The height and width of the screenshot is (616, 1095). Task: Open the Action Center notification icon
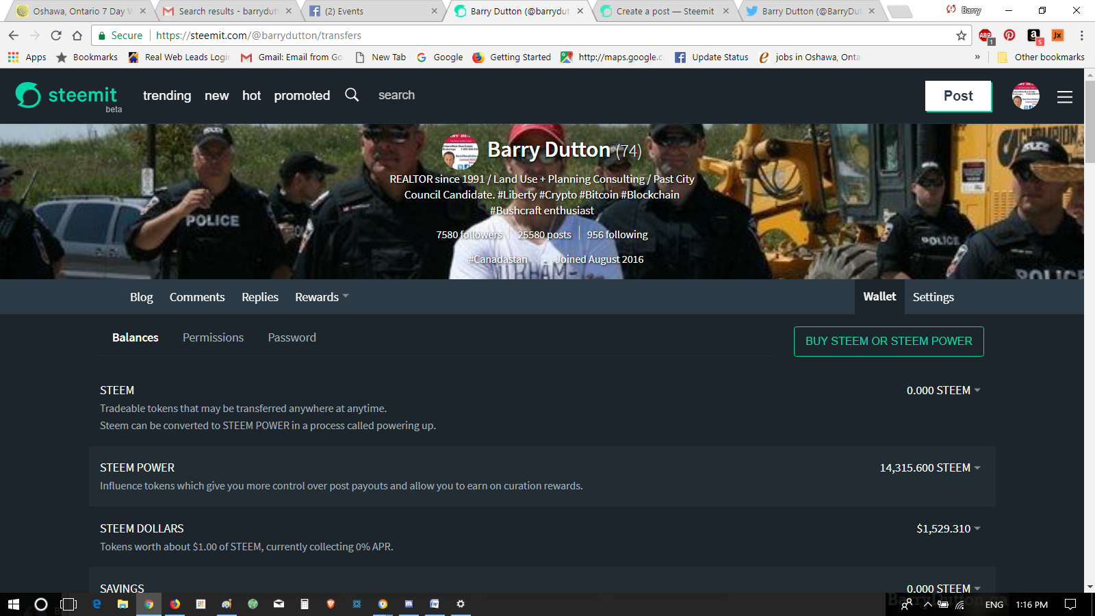[1070, 604]
